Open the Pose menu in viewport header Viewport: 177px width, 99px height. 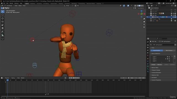(x=24, y=5)
